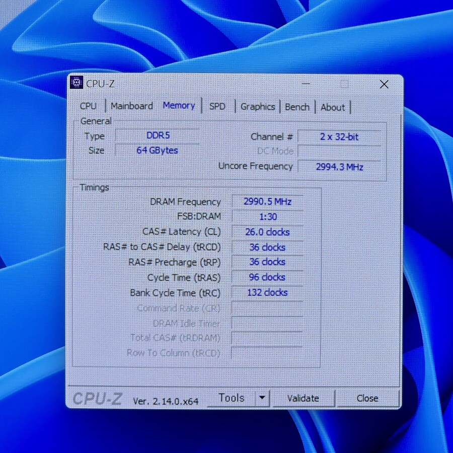Click the Uncore Frequency label
The width and height of the screenshot is (453, 453).
255,166
